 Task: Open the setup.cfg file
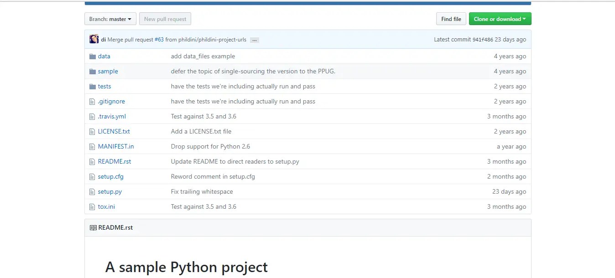click(x=110, y=176)
